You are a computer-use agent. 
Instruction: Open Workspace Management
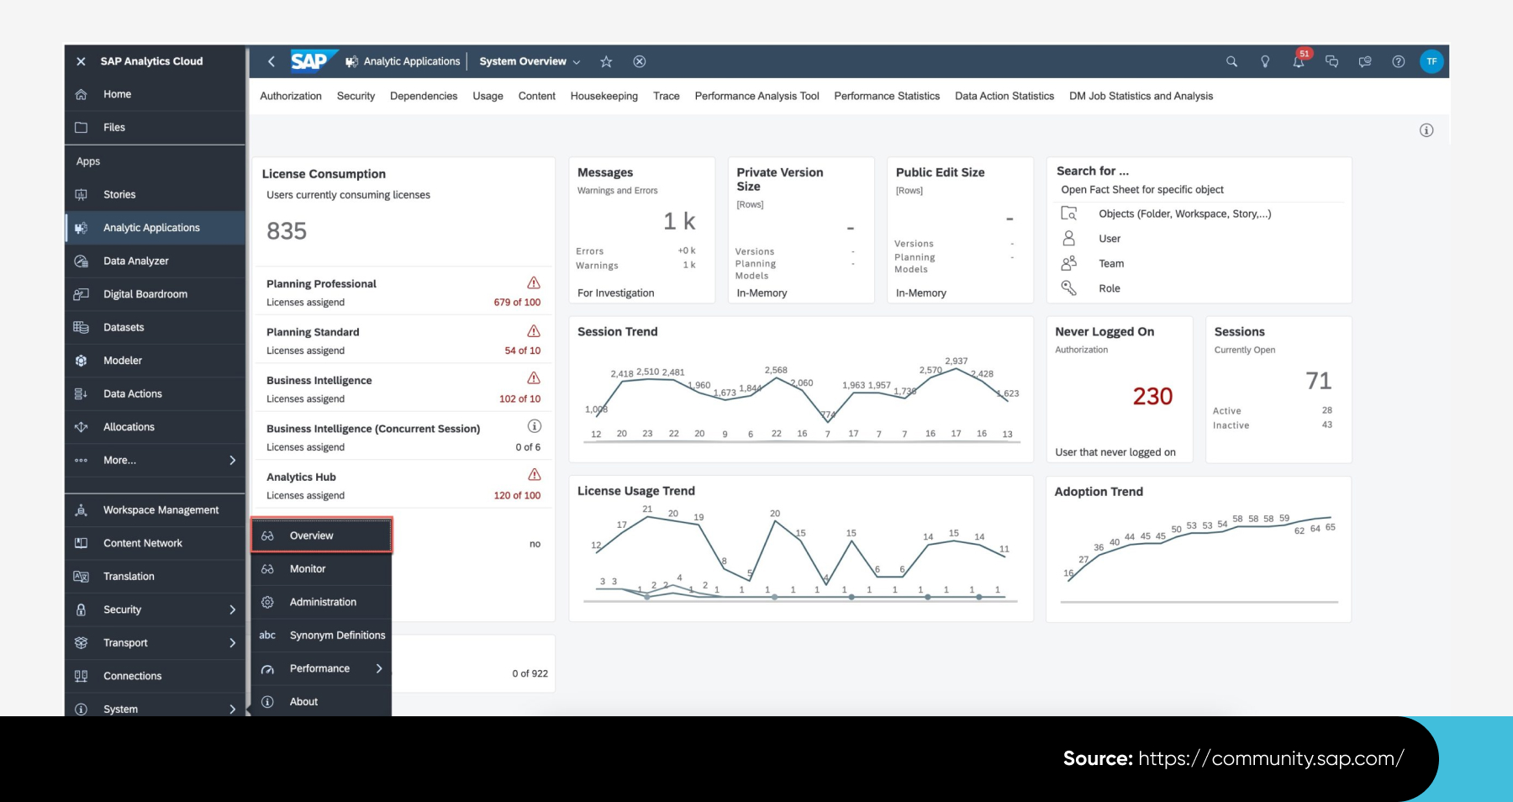tap(160, 509)
